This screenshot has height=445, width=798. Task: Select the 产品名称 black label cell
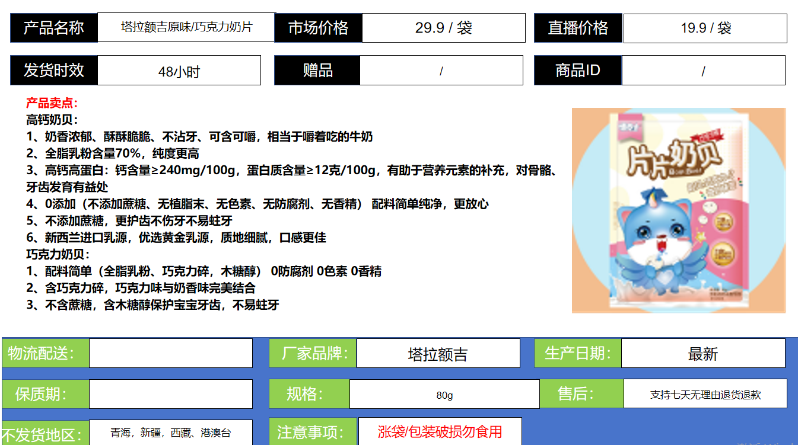[x=54, y=28]
